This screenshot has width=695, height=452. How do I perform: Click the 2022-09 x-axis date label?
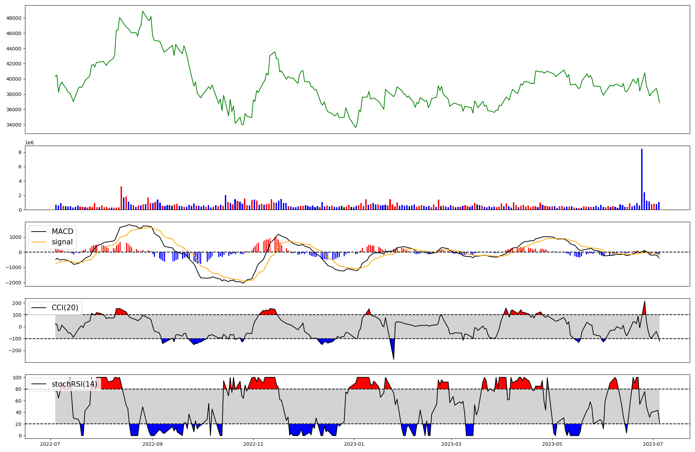152,444
